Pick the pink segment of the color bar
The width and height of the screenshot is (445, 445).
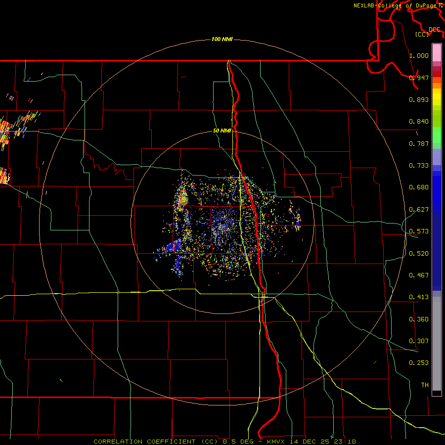click(437, 52)
